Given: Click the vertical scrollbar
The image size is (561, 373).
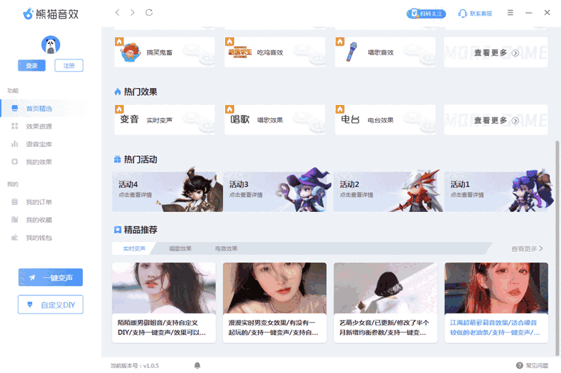Looking at the screenshot, I should [x=557, y=210].
